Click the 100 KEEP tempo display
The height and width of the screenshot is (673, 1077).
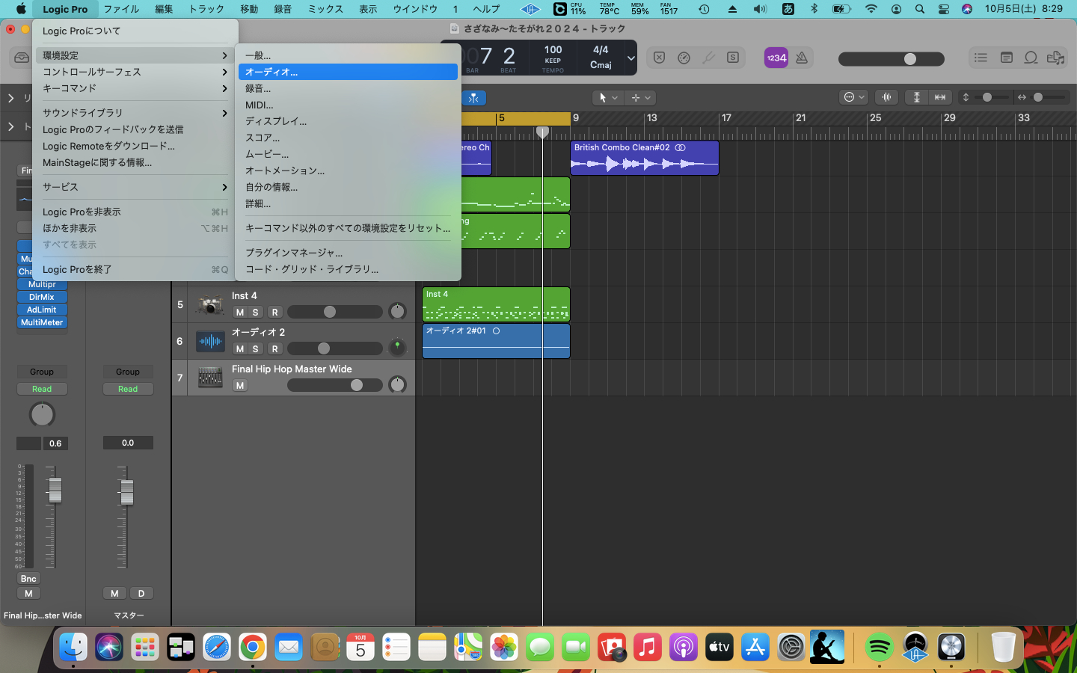pyautogui.click(x=553, y=58)
